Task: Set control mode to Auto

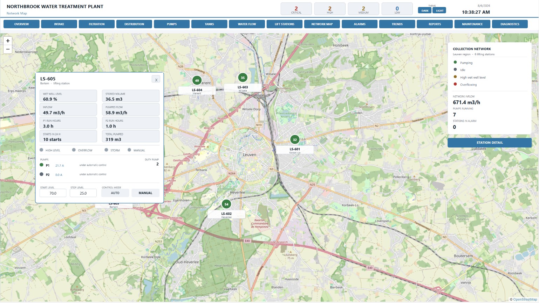Action: pos(115,193)
